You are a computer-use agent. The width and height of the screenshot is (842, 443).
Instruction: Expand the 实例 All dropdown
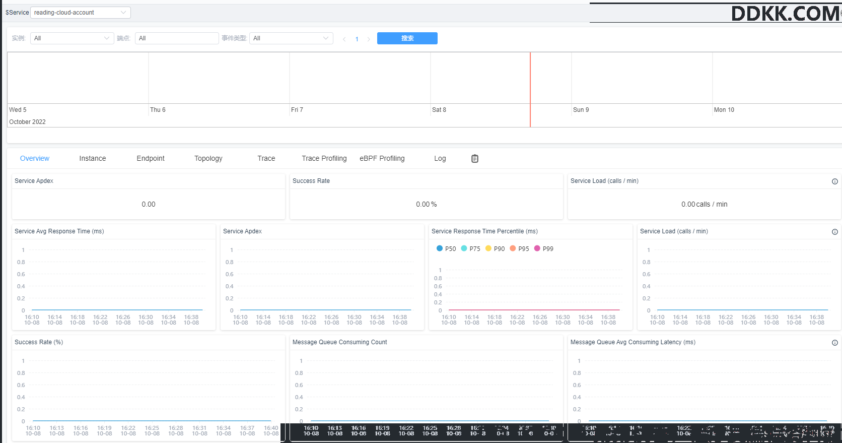pos(73,38)
